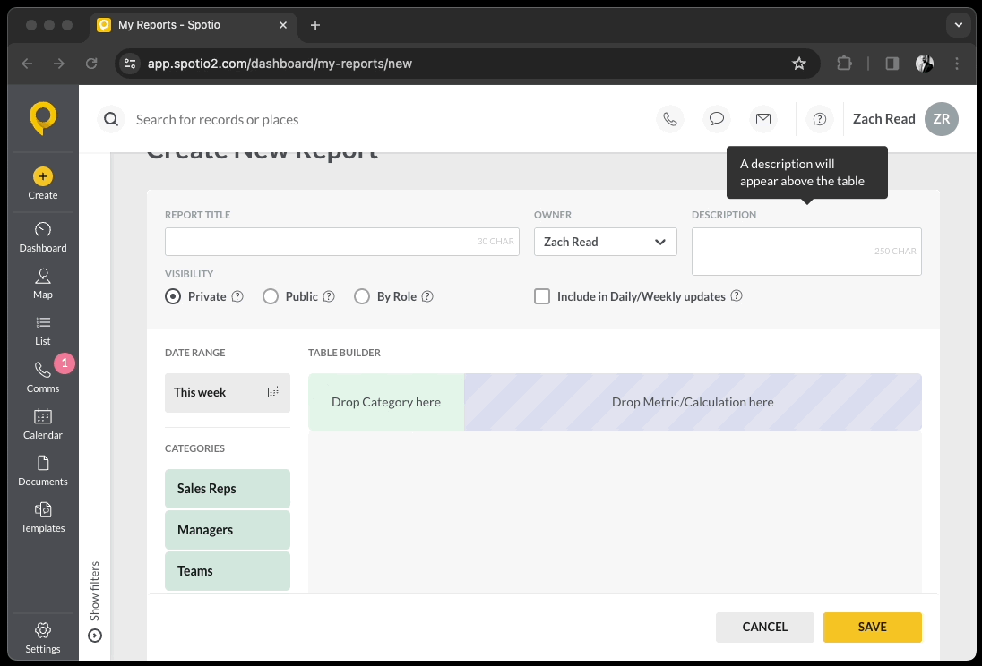
Task: Reload the page
Action: [x=91, y=64]
